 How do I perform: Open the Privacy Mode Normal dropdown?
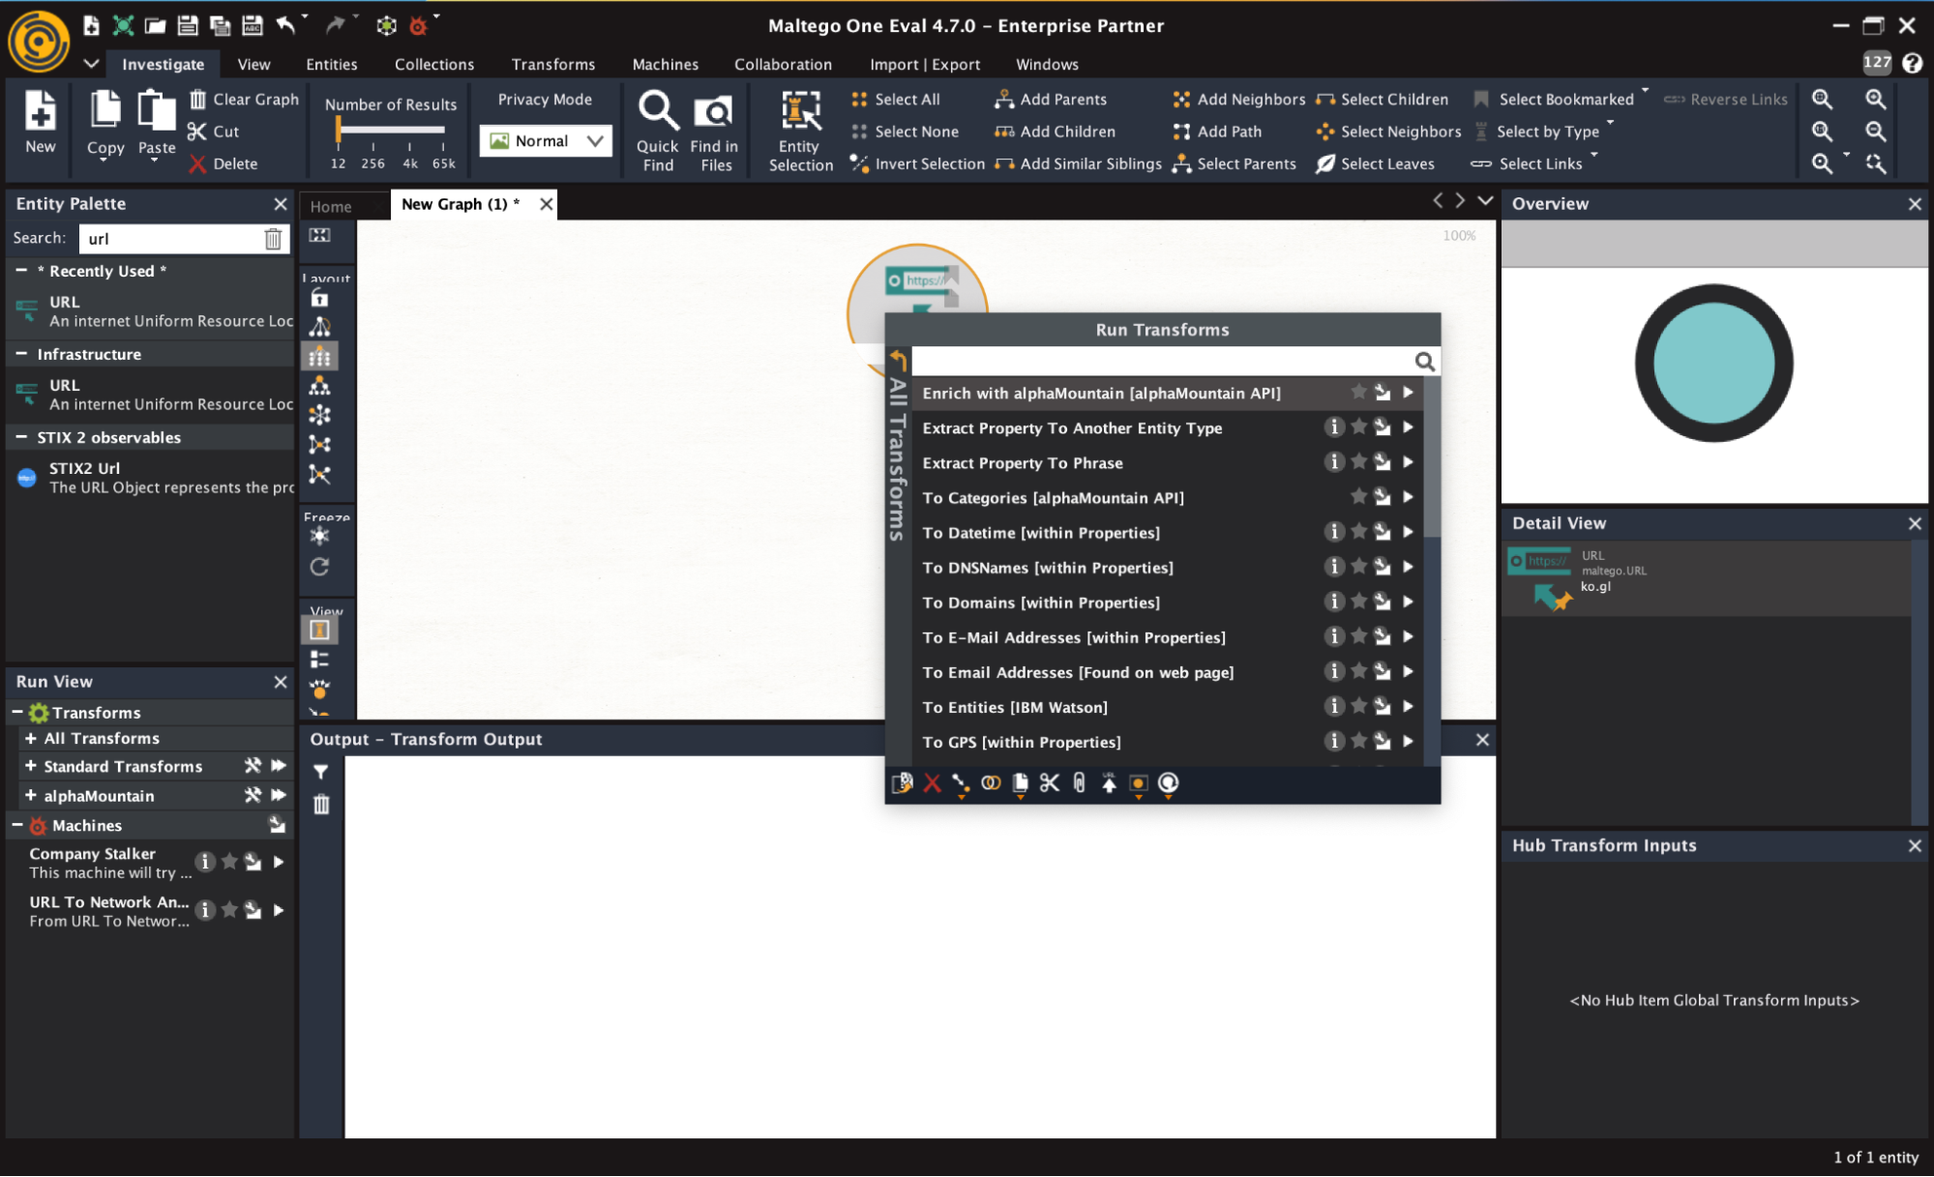coord(545,141)
